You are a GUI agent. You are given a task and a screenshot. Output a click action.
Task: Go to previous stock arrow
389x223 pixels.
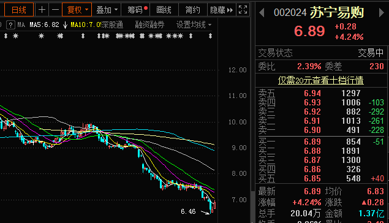click(x=262, y=12)
